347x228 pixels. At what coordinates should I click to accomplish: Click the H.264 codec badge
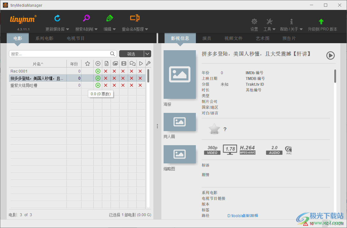point(247,150)
